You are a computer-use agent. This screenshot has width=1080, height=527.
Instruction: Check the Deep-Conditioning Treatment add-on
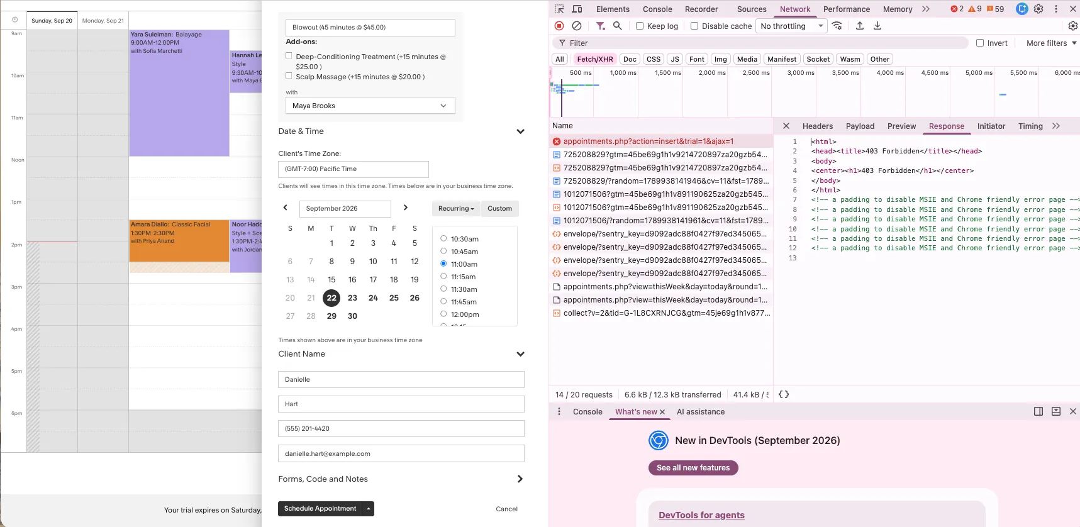289,56
